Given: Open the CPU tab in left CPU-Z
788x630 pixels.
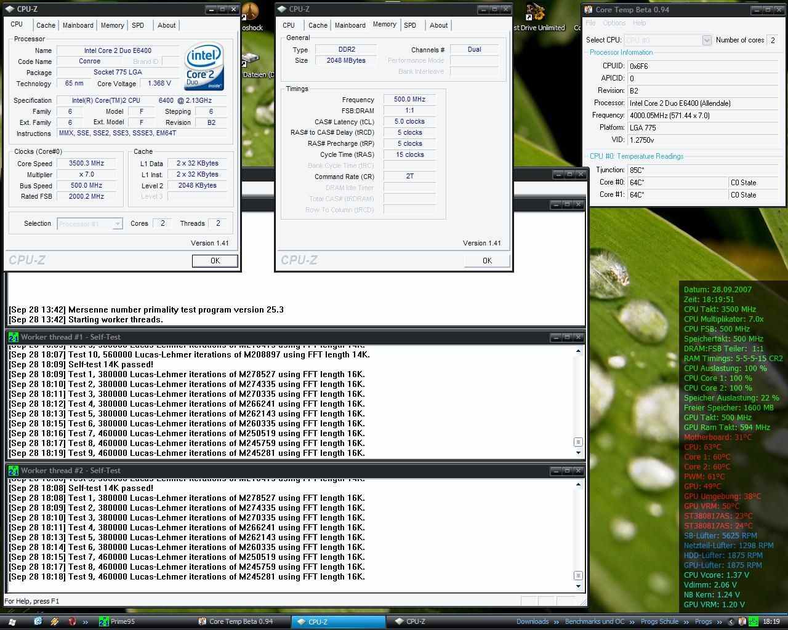Looking at the screenshot, I should [17, 24].
